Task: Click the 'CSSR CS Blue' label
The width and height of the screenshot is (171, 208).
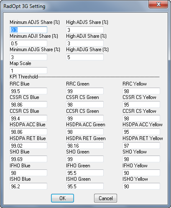Action: click(24, 97)
